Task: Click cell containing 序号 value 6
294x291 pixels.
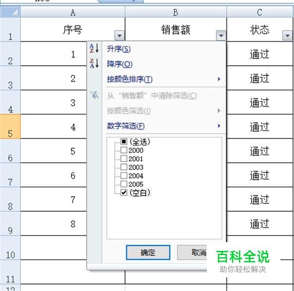Action: pyautogui.click(x=53, y=175)
